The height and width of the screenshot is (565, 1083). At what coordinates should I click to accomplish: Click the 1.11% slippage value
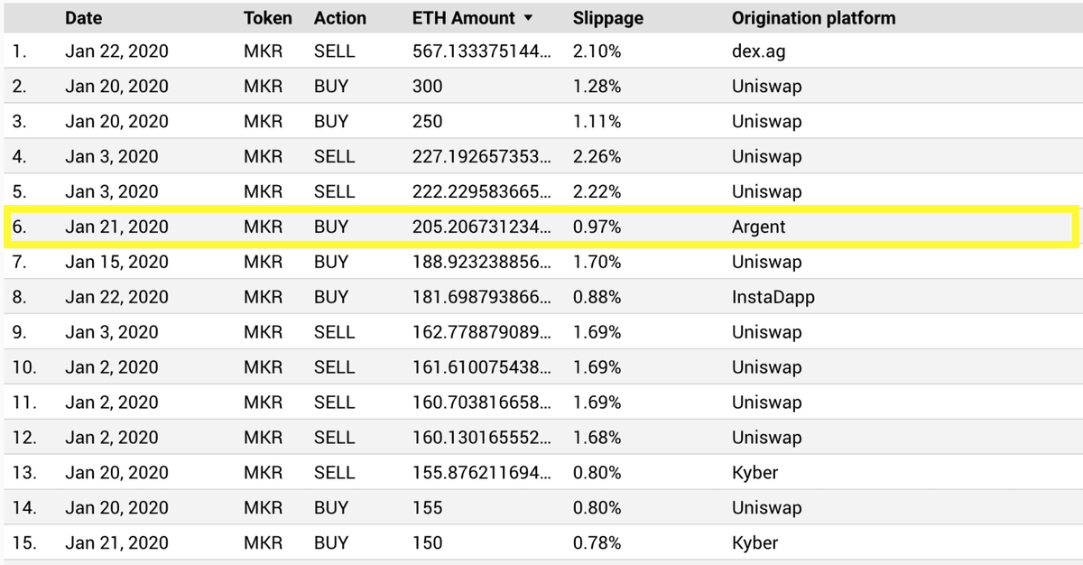coord(597,122)
